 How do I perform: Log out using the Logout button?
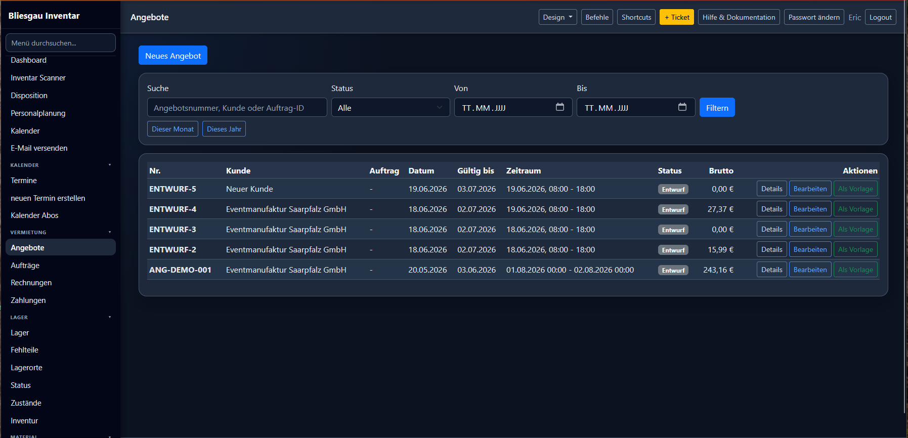pos(881,17)
